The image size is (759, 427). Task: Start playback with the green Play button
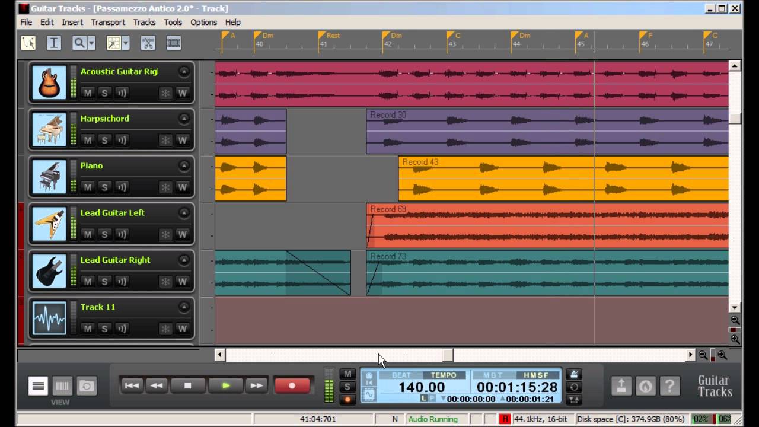226,385
